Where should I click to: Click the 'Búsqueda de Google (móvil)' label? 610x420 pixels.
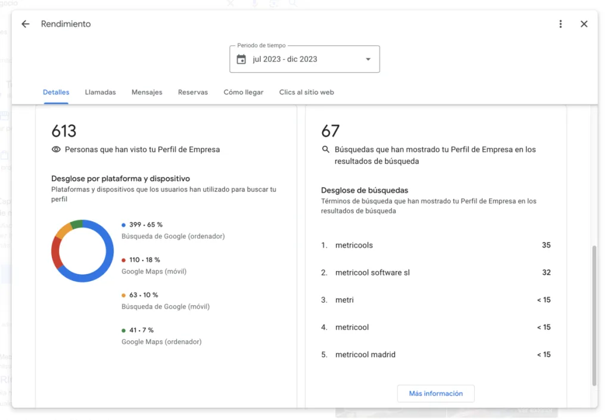point(166,306)
